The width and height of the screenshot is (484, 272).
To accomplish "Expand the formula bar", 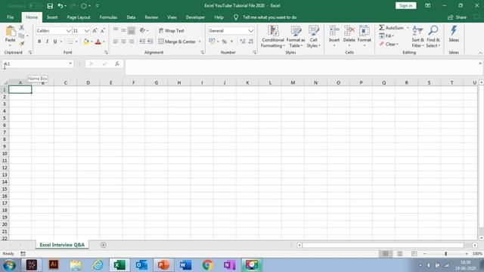I will click(480, 63).
